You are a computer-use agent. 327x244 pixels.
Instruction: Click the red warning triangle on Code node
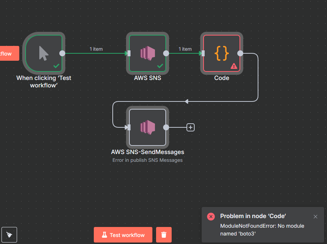pyautogui.click(x=234, y=66)
